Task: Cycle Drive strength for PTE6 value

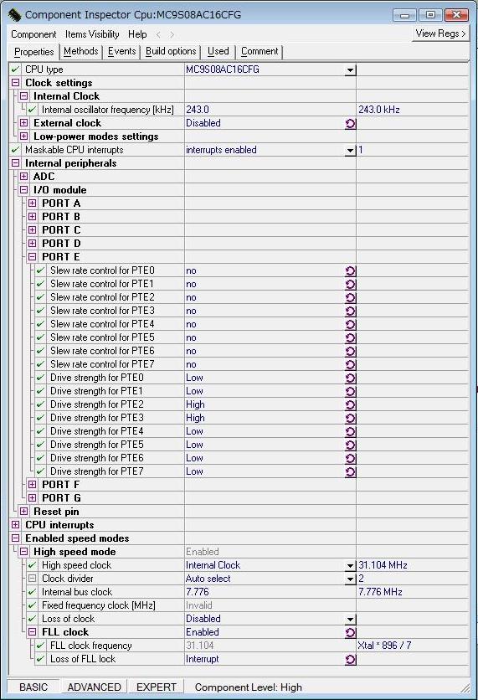Action: point(351,459)
